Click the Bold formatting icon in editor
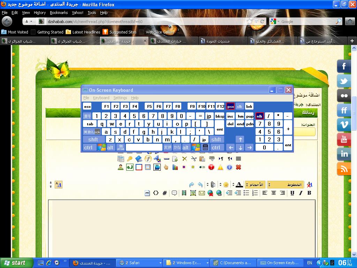This screenshot has height=268, width=357. pyautogui.click(x=309, y=193)
